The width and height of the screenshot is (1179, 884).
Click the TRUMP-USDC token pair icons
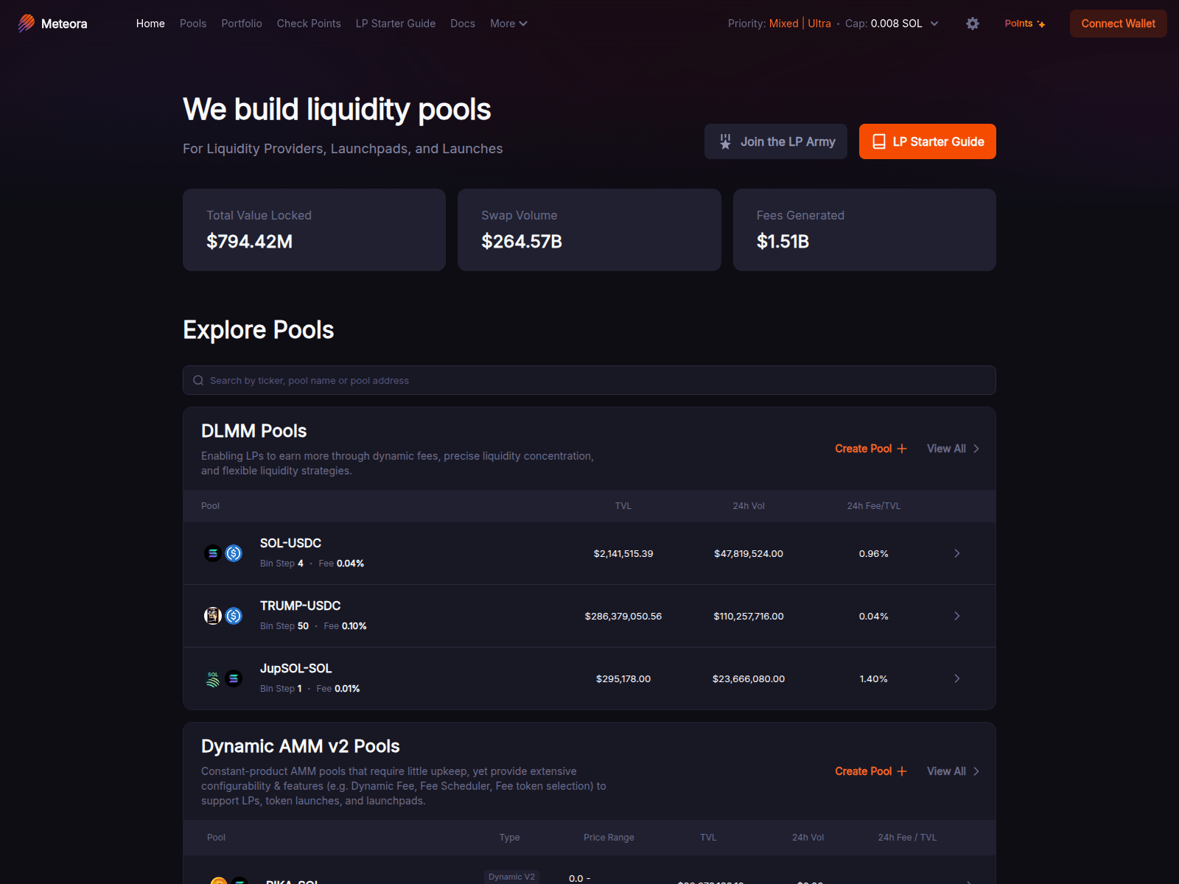pyautogui.click(x=223, y=616)
